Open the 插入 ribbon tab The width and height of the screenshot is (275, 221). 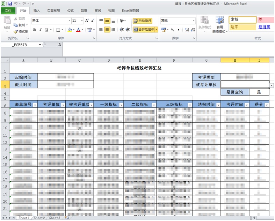point(36,11)
